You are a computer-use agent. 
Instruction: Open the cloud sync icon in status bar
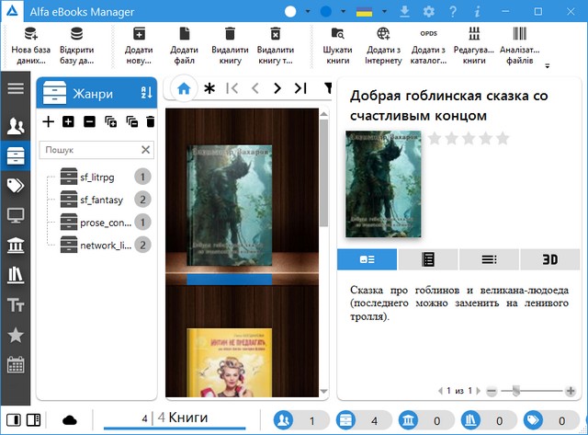pyautogui.click(x=70, y=420)
